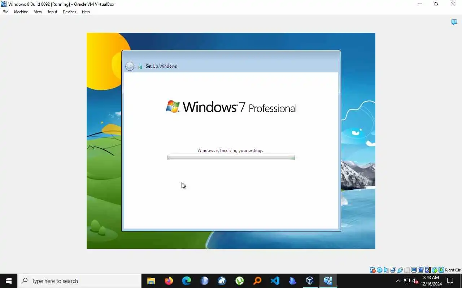Click the 'Type here to search' box
Viewport: 462px width, 288px height.
click(79, 281)
